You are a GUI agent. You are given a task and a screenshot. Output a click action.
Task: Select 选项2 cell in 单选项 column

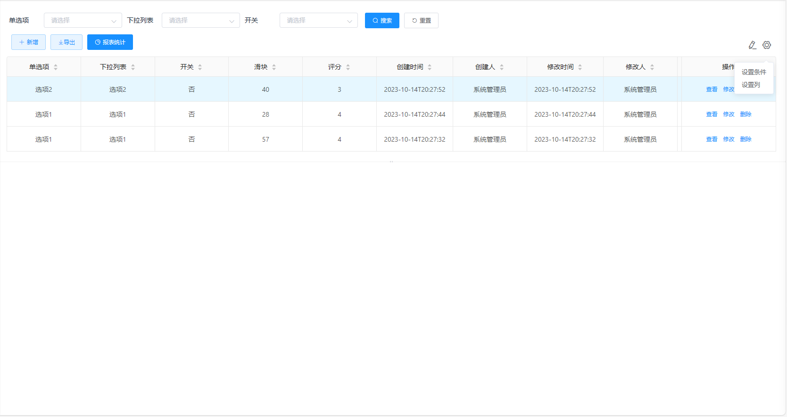pyautogui.click(x=43, y=89)
